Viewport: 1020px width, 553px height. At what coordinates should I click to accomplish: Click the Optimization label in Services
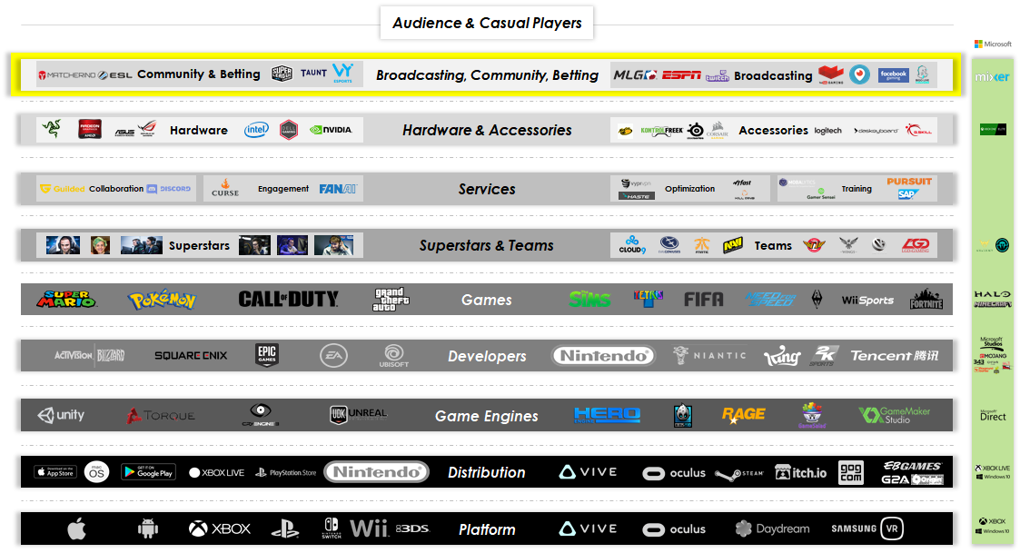pyautogui.click(x=689, y=189)
